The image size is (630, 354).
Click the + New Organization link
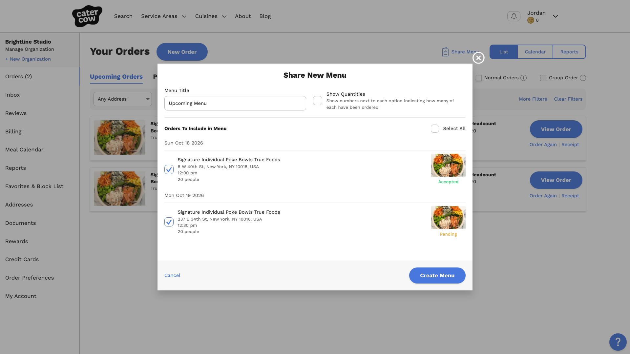[x=28, y=59]
